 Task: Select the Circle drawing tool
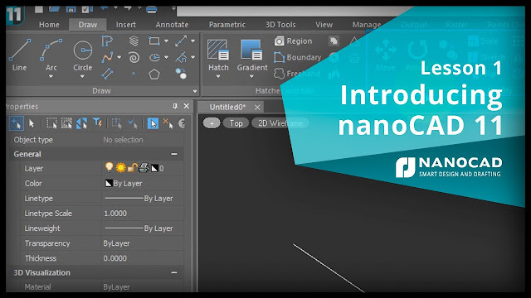(x=83, y=54)
